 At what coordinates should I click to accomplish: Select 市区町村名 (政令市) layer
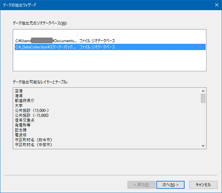point(34,140)
